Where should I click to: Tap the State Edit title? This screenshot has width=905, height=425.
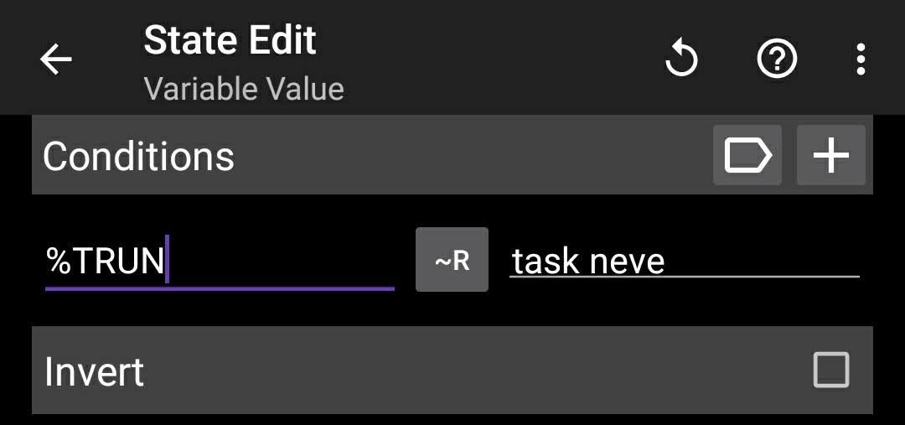[x=230, y=40]
